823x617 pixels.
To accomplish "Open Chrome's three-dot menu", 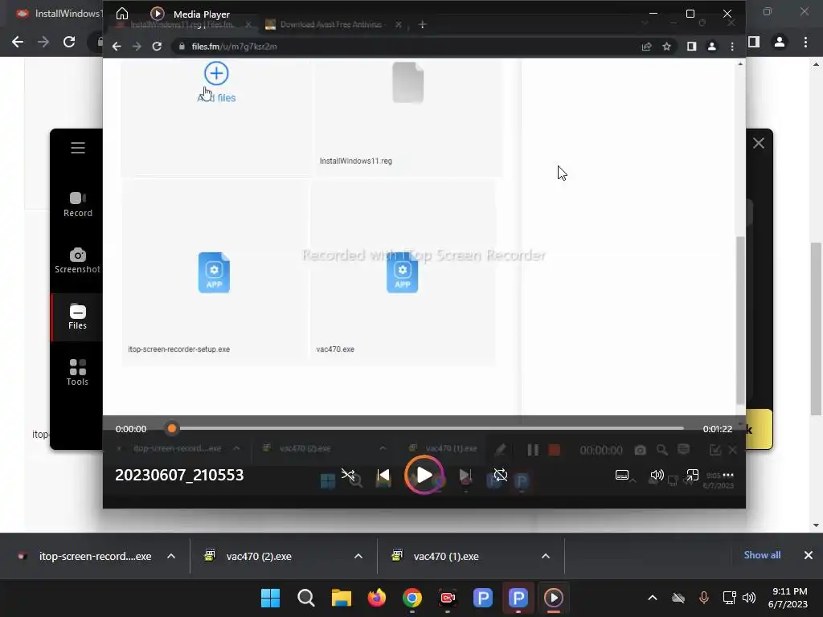I will 805,42.
